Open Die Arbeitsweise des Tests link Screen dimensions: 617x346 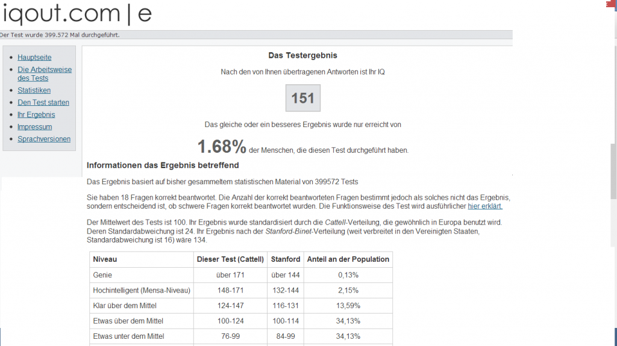(x=45, y=74)
